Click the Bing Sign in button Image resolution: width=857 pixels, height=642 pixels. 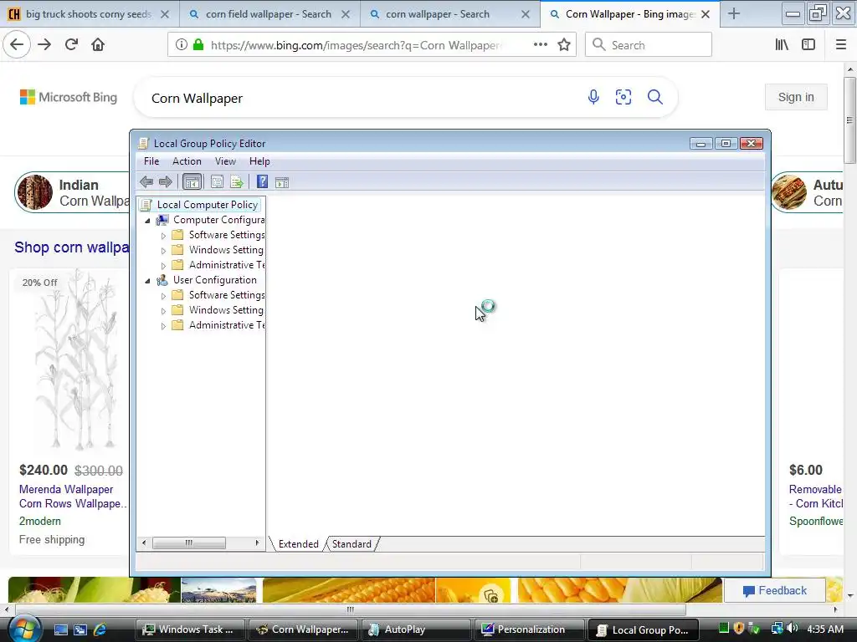click(x=796, y=97)
